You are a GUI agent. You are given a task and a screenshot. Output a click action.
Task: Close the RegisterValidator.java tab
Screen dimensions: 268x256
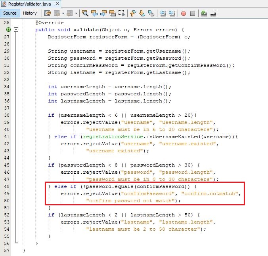[x=57, y=4]
